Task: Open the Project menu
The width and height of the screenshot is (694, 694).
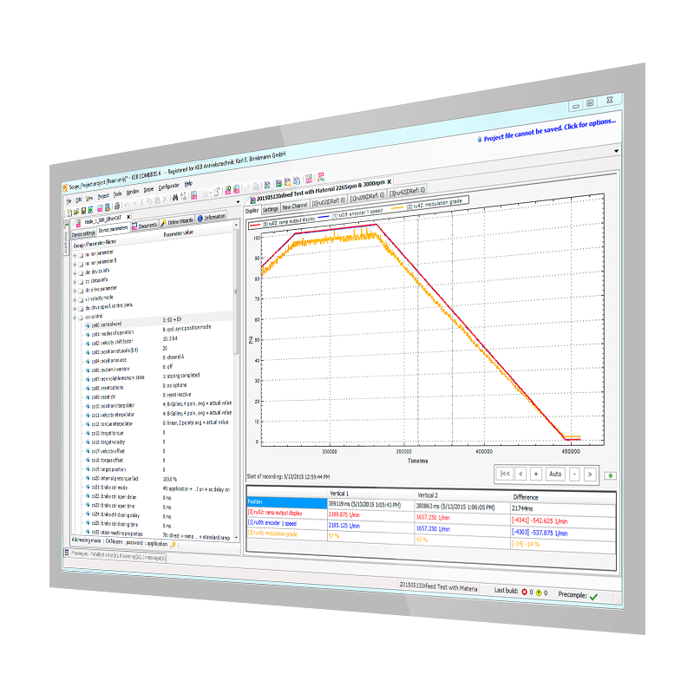Action: [x=103, y=197]
